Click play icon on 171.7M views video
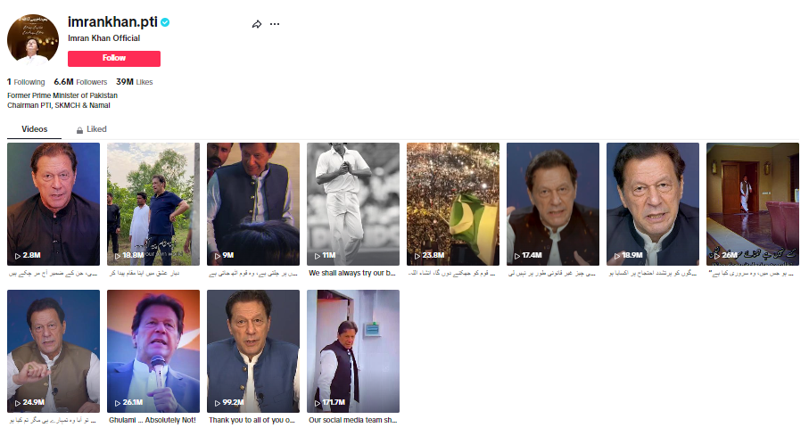 click(x=317, y=403)
